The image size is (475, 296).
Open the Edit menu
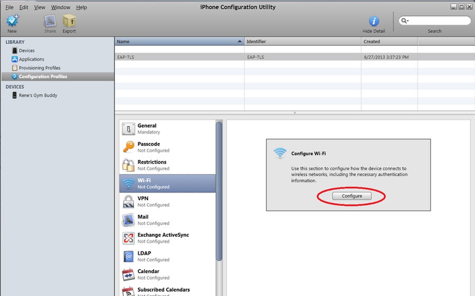(x=24, y=7)
